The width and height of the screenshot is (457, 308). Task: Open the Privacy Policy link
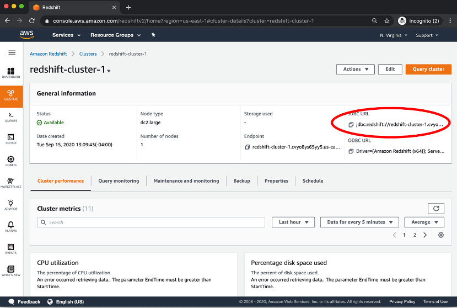coord(402,301)
